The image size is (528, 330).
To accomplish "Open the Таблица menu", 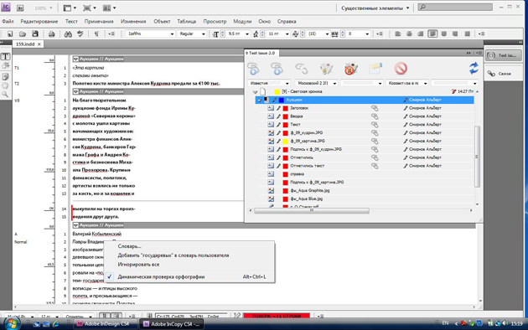I will click(187, 22).
